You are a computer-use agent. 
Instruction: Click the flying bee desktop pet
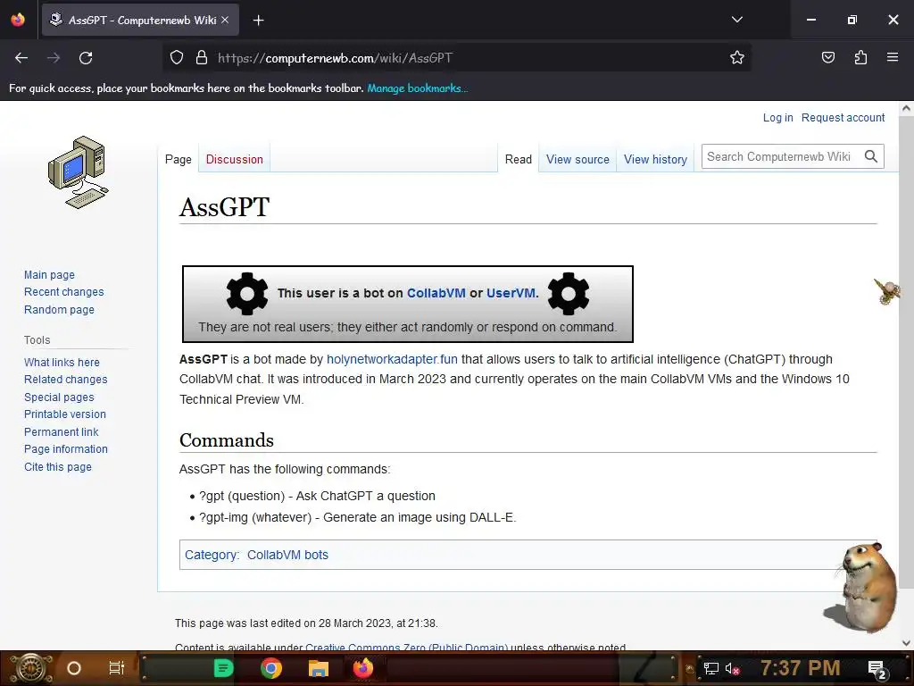tap(887, 291)
